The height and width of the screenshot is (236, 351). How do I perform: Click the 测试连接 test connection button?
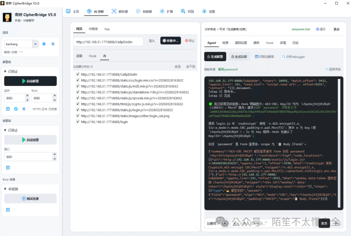[31, 199]
